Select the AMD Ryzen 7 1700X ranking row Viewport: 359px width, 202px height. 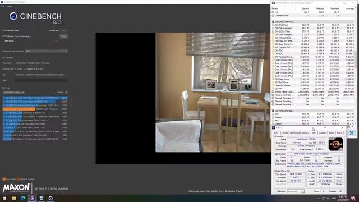(x=35, y=117)
